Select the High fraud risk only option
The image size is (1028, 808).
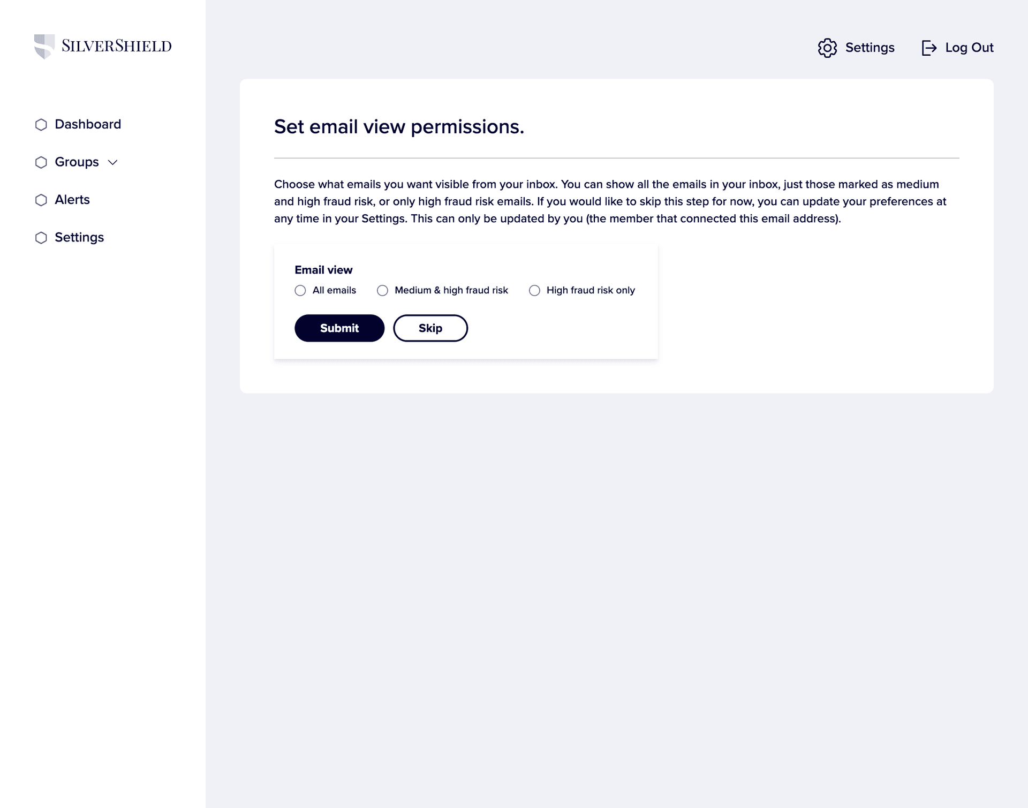point(534,290)
